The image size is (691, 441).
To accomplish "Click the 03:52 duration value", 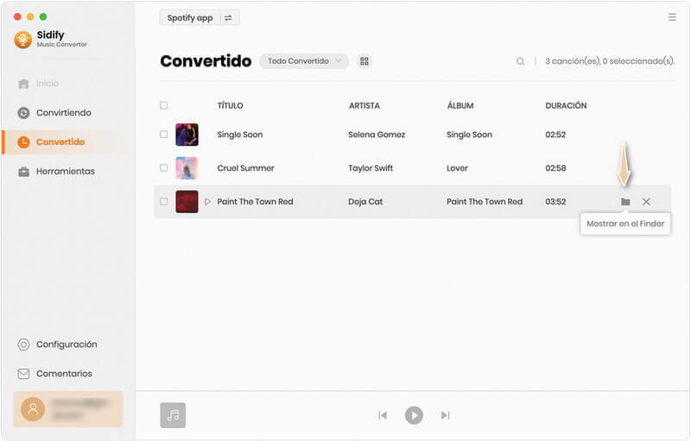I will tap(555, 202).
